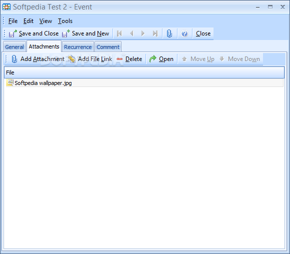
Task: Delete the selected attachment
Action: tap(129, 59)
